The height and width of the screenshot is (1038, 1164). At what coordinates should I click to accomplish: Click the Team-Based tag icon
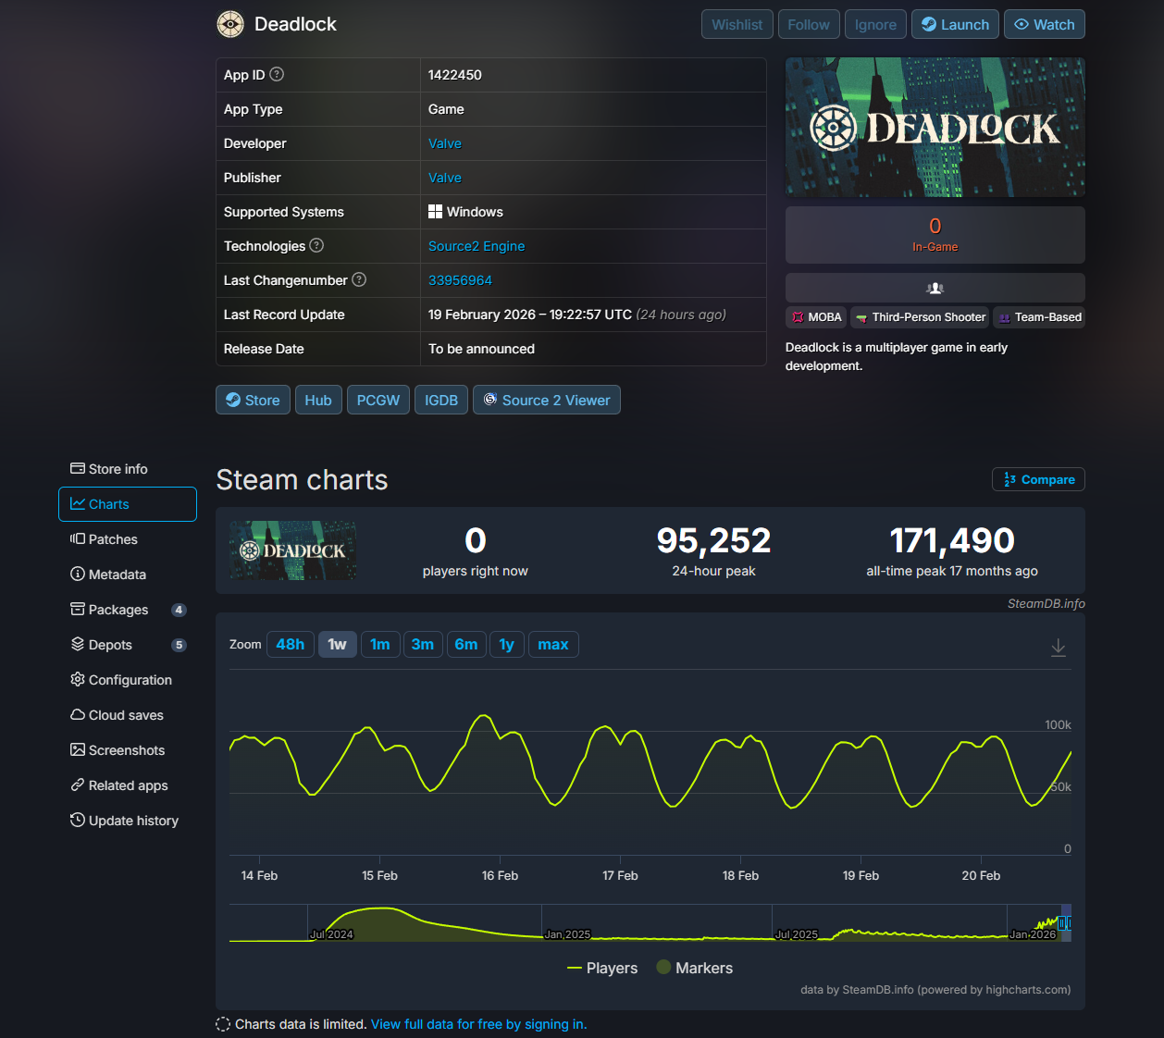coord(1004,317)
